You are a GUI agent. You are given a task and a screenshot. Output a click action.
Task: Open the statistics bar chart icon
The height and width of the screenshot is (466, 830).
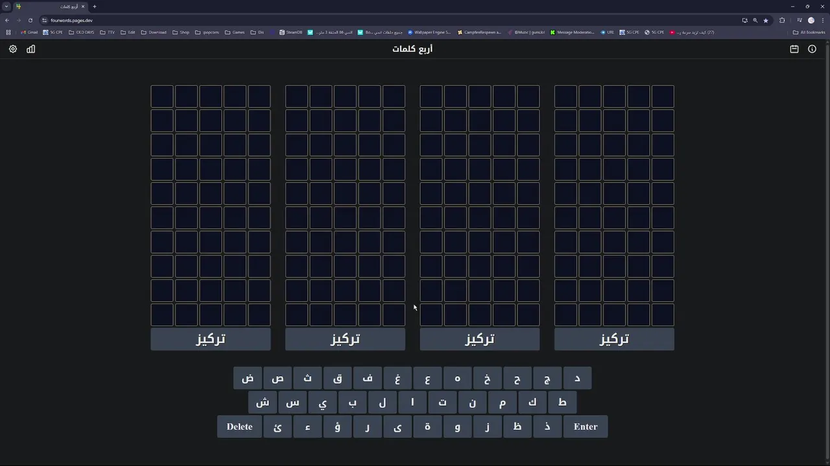[x=30, y=49]
